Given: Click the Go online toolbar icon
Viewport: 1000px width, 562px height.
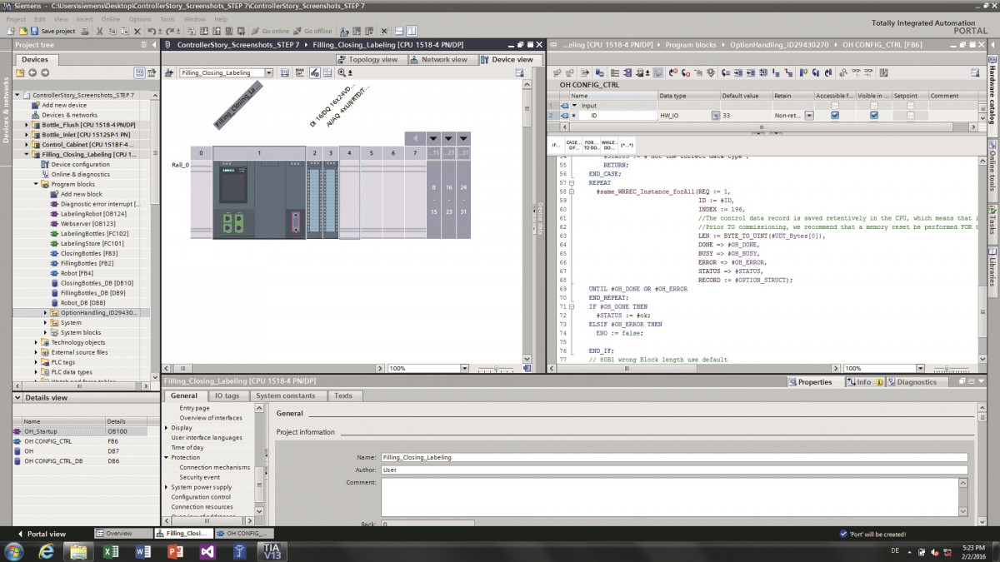Looking at the screenshot, I should [270, 32].
